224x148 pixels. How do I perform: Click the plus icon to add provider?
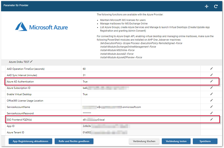[206, 6]
